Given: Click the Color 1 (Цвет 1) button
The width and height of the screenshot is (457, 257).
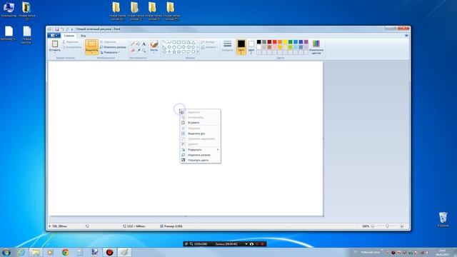Looking at the screenshot, I should click(241, 46).
